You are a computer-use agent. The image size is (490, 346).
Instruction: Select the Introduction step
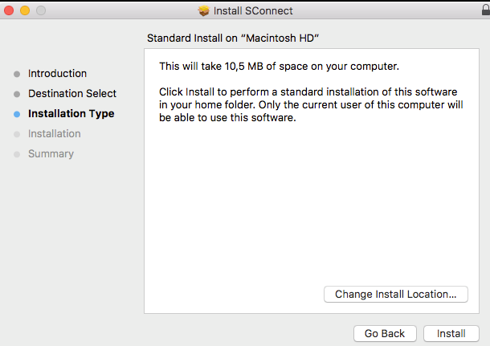pos(57,73)
